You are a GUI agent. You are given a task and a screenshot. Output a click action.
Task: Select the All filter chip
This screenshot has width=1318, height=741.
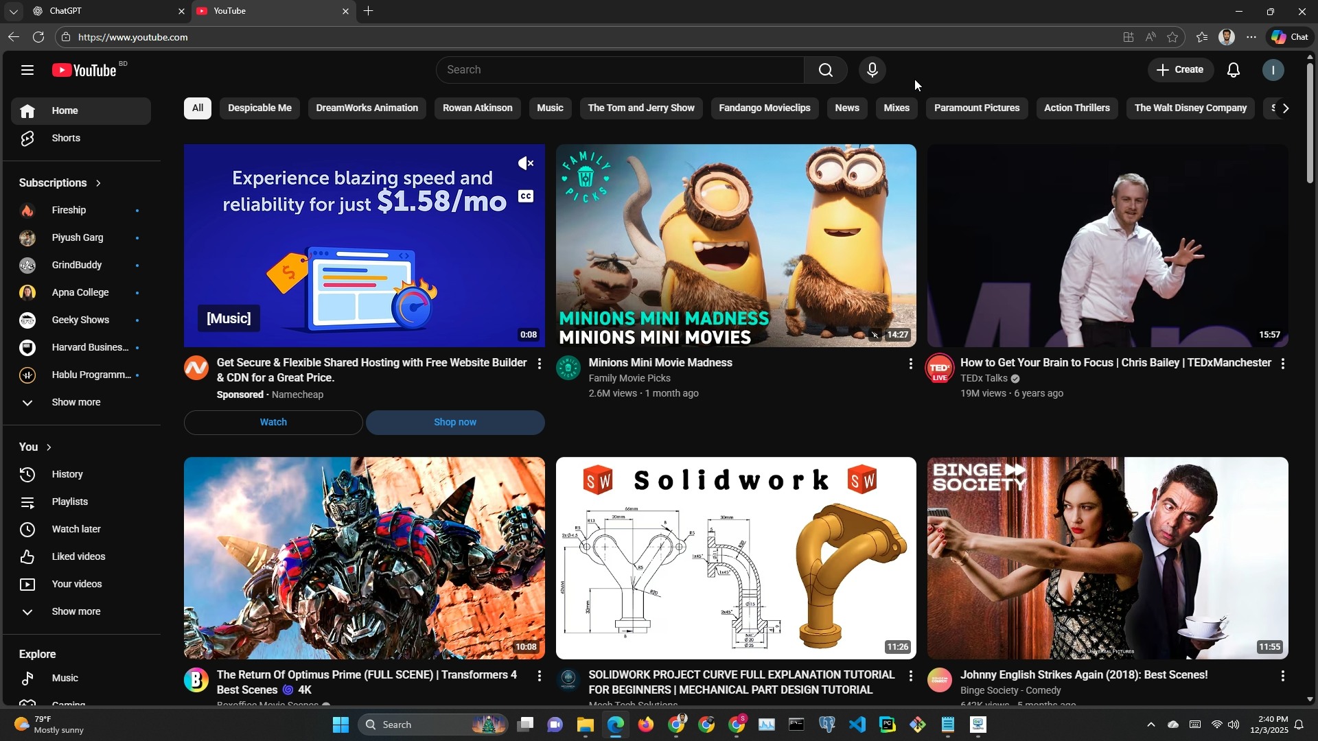(198, 108)
